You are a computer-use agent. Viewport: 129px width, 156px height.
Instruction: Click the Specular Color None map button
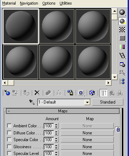tap(87, 140)
